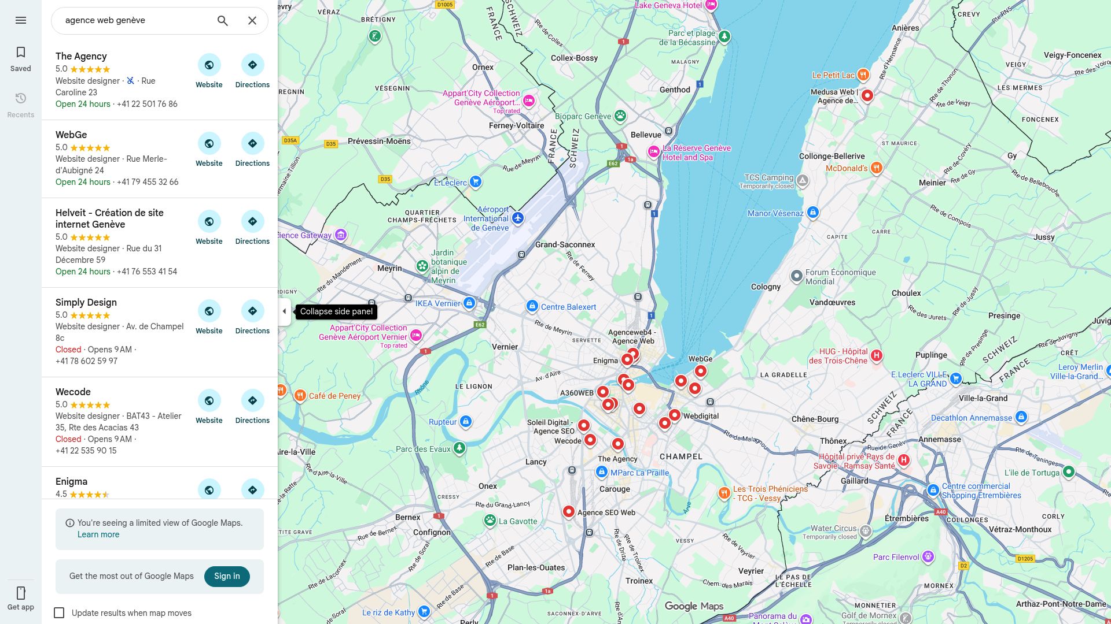Open Helveit's website

point(209,221)
